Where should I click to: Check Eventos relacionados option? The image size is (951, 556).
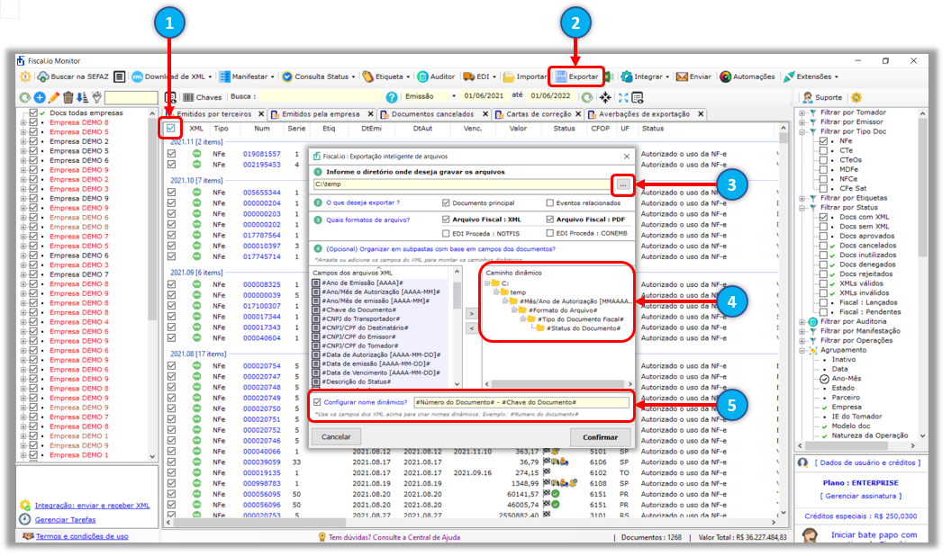pyautogui.click(x=550, y=203)
